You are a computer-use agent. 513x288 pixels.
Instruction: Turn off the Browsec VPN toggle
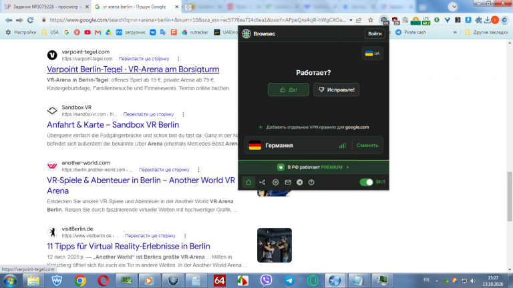(366, 182)
